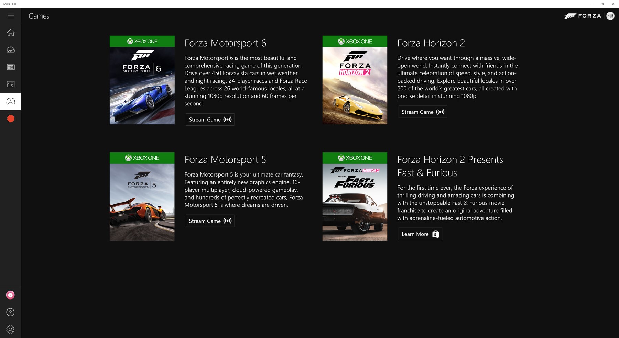Open the pink profile avatar icon

[10, 295]
